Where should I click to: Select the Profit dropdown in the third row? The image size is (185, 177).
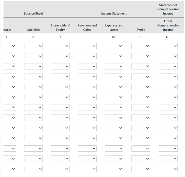tap(141, 67)
